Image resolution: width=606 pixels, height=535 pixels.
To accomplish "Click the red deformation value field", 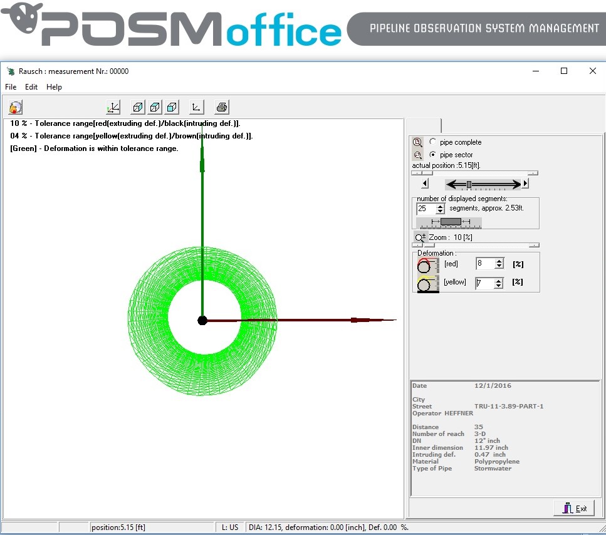I will (x=486, y=264).
